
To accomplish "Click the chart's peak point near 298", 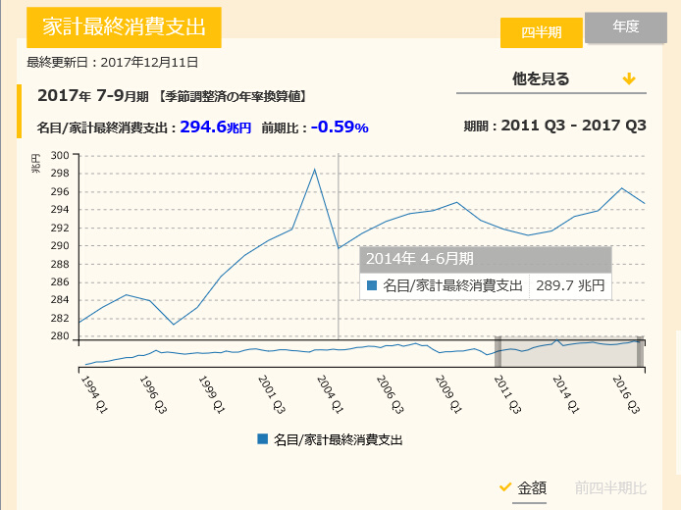I will pos(314,170).
